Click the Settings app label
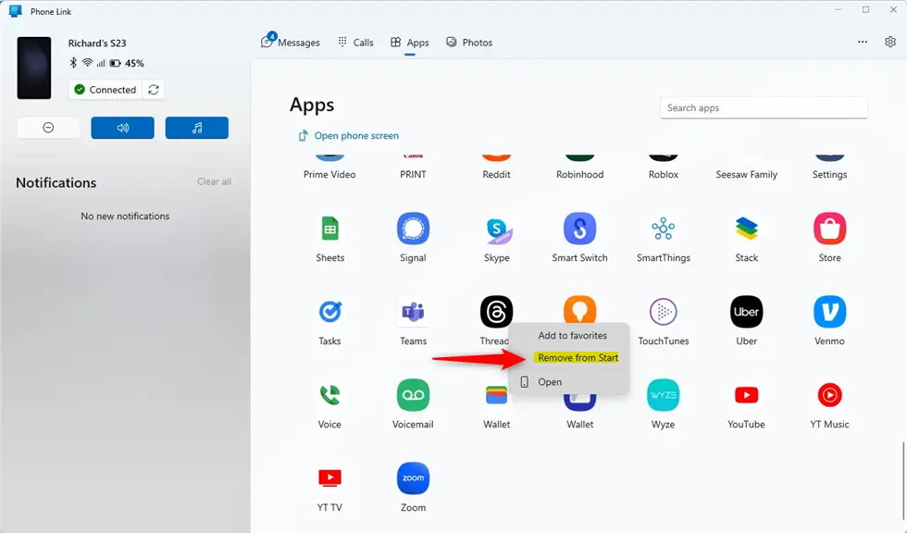907x533 pixels. click(x=829, y=175)
